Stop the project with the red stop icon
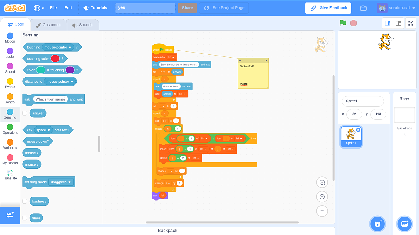Screen dimensions: 419x235 point(354,23)
